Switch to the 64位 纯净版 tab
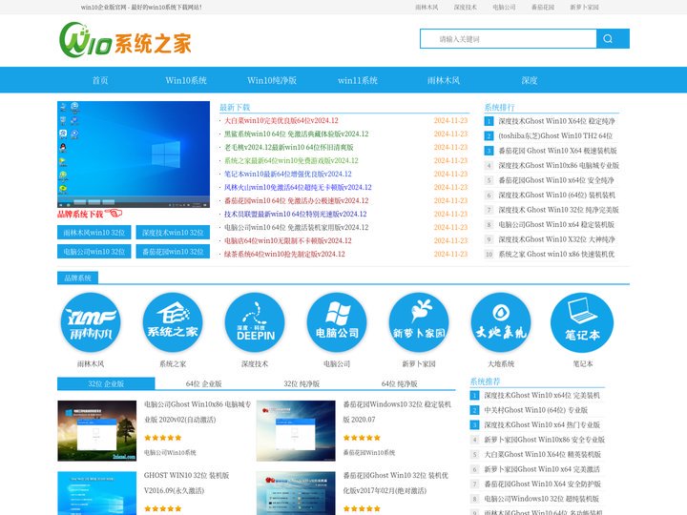Viewport: 687px width, 515px height. coord(399,383)
